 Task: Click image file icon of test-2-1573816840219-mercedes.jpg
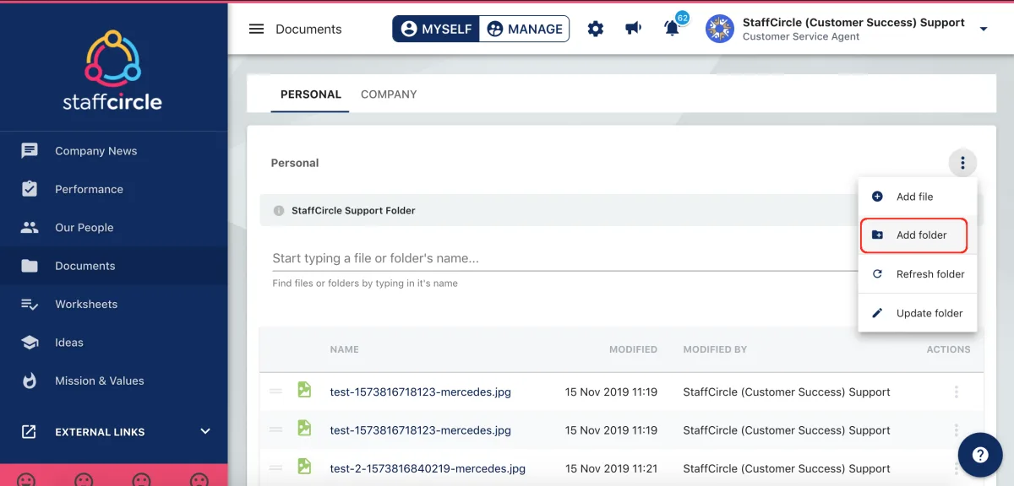(304, 467)
